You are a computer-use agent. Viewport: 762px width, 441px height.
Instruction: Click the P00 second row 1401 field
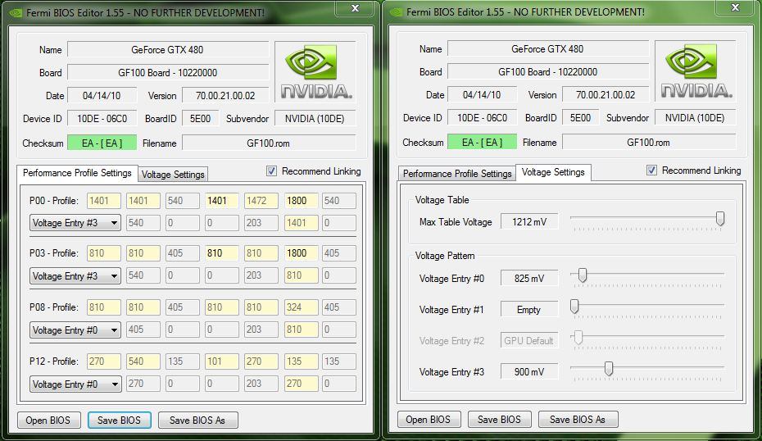click(301, 223)
